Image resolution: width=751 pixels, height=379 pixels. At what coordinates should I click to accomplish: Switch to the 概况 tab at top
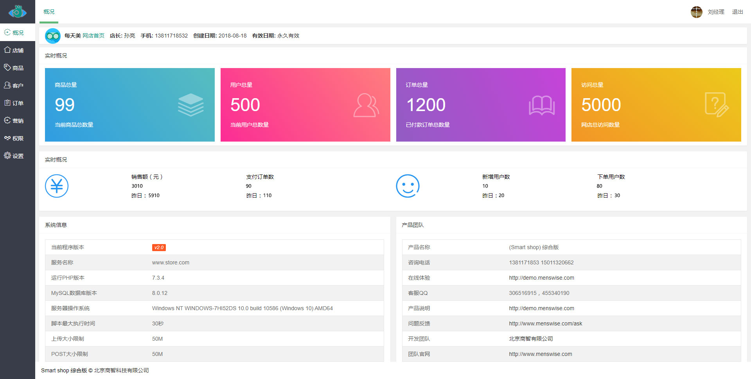[49, 12]
